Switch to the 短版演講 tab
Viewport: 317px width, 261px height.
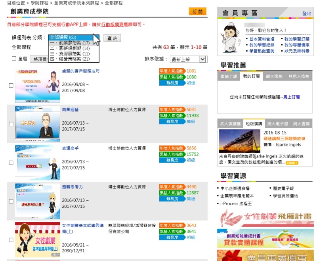(254, 124)
